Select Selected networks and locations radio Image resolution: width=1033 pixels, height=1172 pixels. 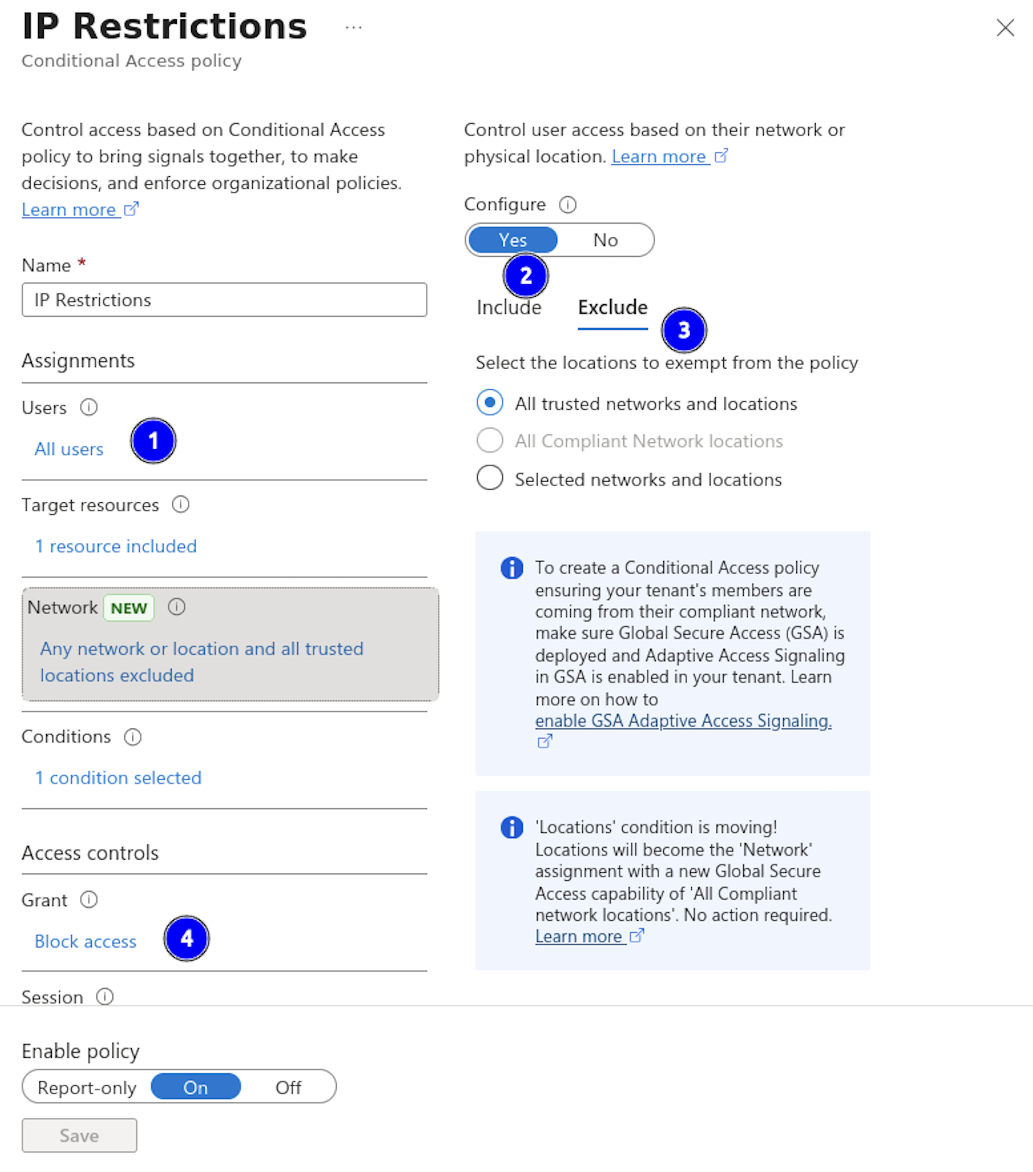pyautogui.click(x=490, y=479)
